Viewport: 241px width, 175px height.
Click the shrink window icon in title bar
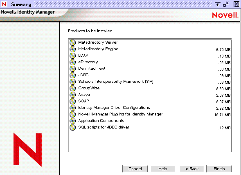(x=226, y=4)
